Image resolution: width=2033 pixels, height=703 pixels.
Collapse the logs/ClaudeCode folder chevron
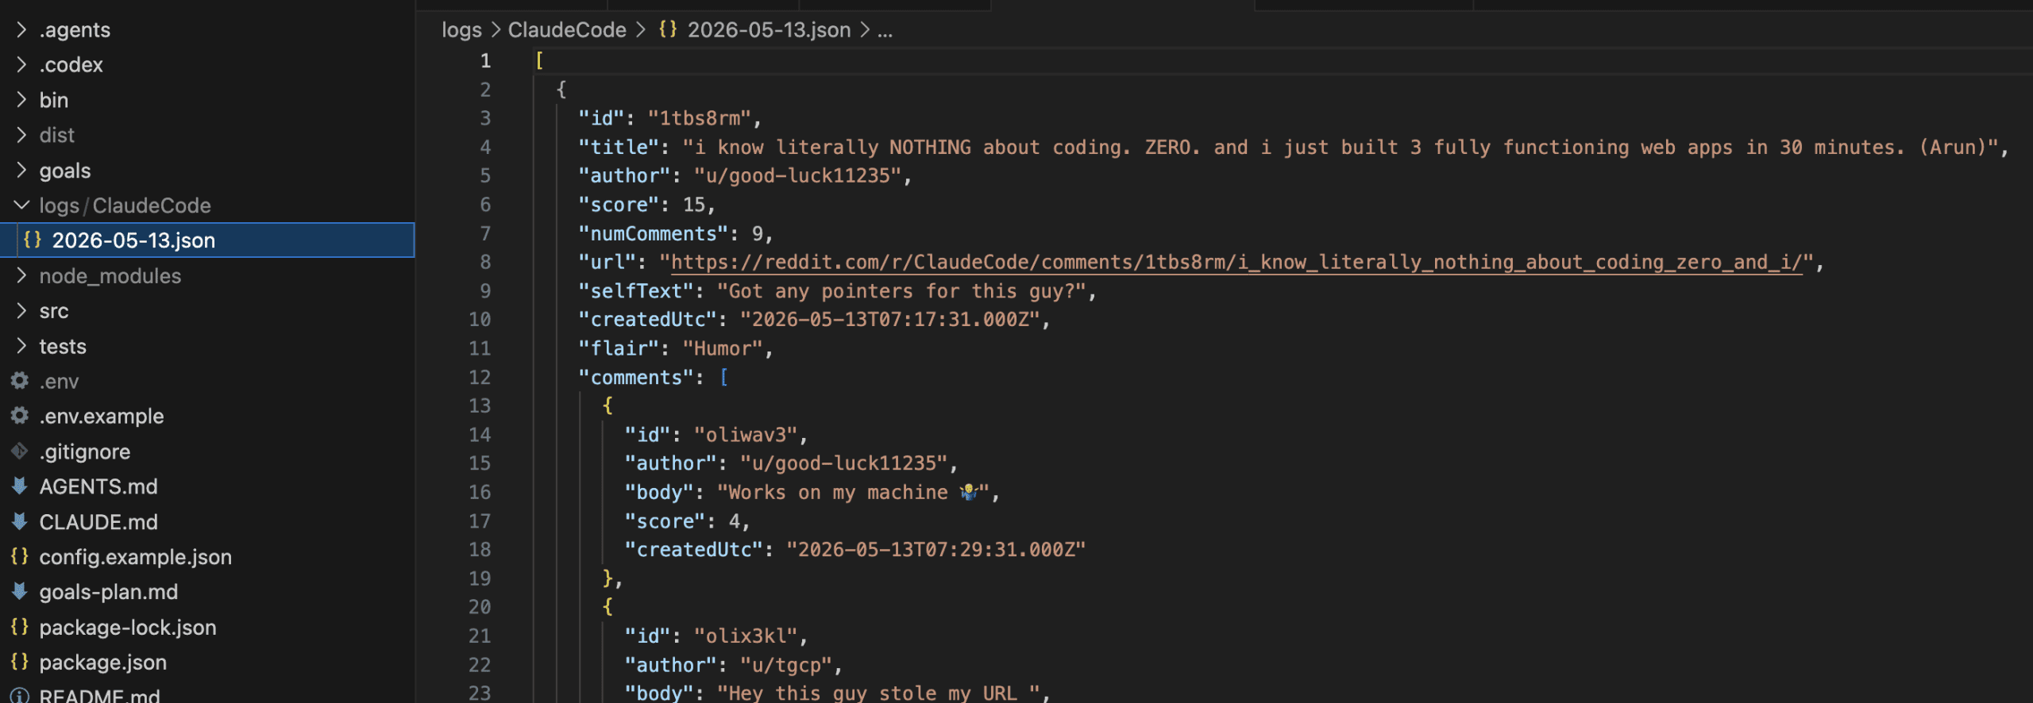click(x=21, y=206)
